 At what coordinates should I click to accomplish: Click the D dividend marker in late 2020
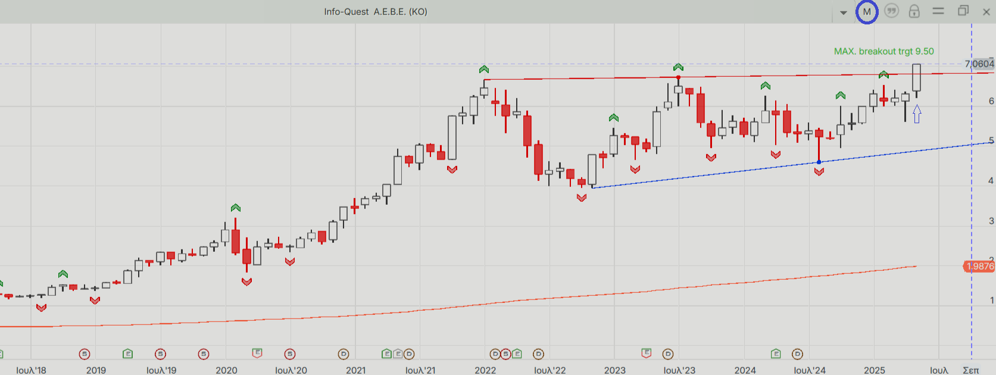(x=344, y=354)
